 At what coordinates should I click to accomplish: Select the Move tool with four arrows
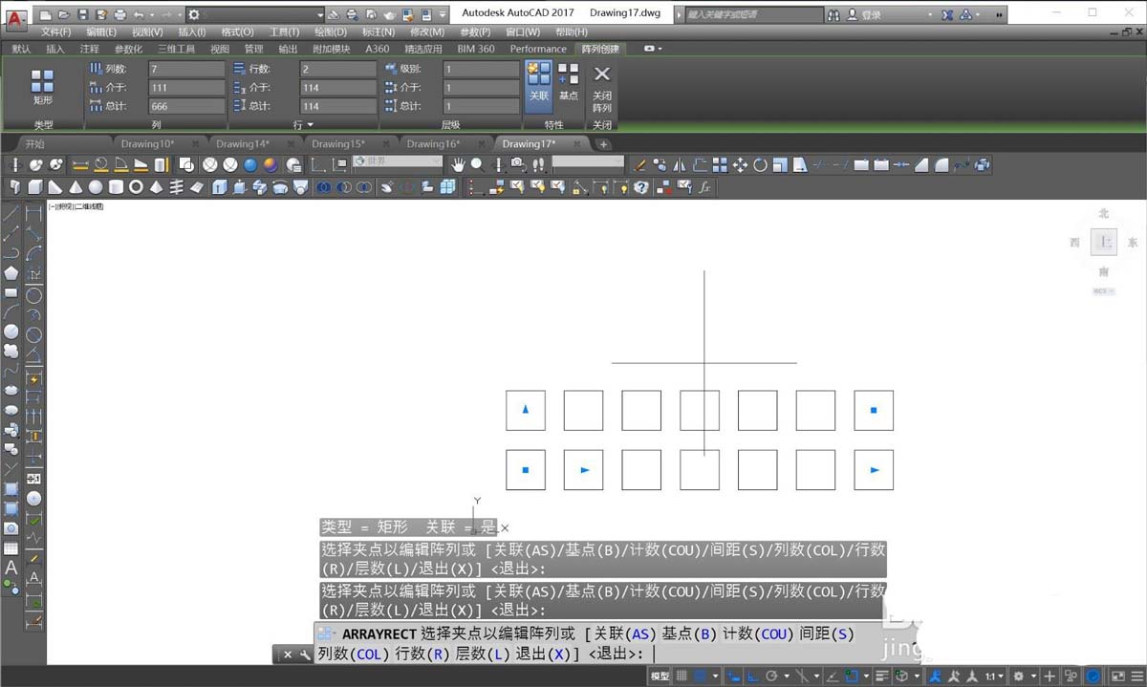point(740,164)
